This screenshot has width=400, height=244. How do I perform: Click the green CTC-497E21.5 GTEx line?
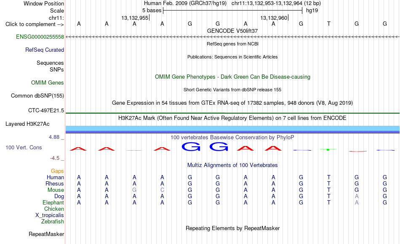click(233, 113)
